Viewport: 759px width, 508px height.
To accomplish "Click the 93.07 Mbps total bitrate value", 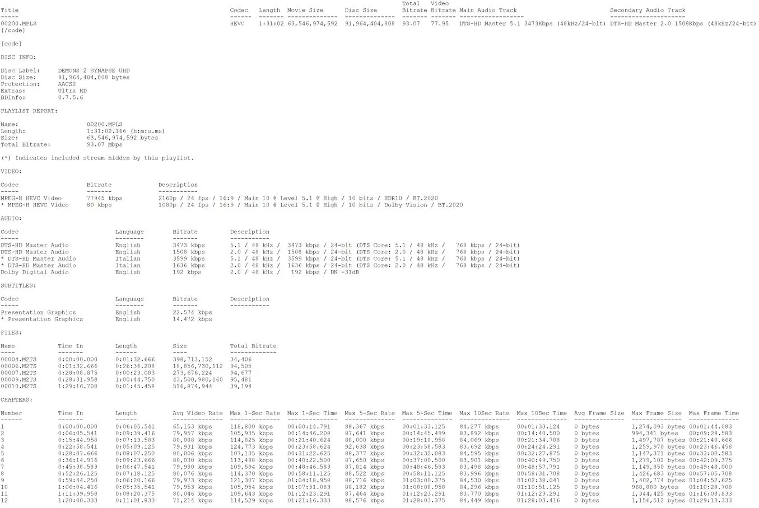I will click(x=104, y=144).
